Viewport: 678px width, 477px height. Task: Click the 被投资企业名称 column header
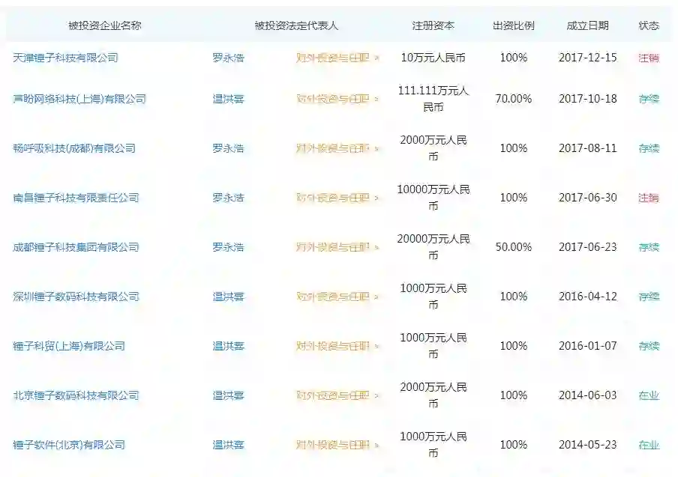[x=105, y=25]
